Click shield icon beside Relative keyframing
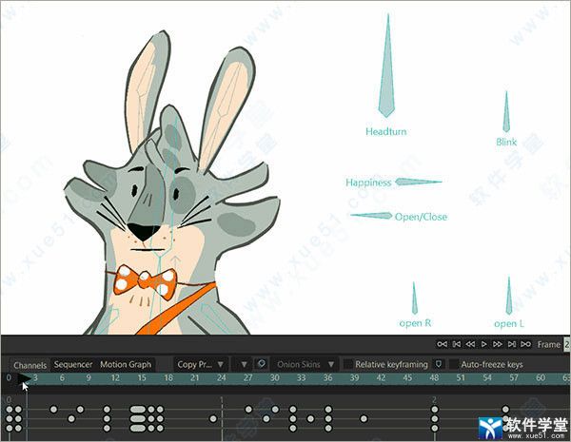The height and width of the screenshot is (442, 571). tap(439, 364)
